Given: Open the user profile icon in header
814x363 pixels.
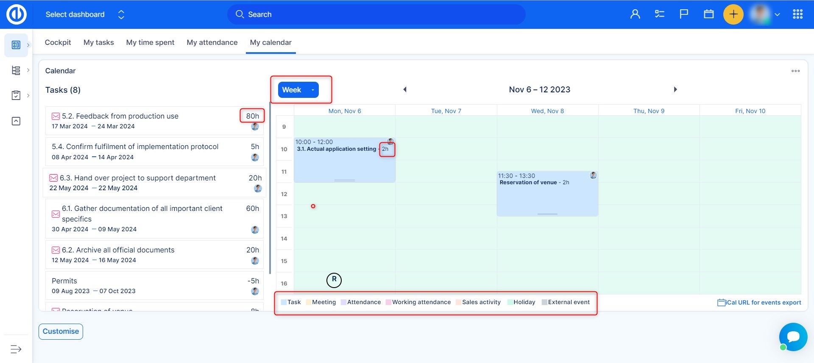Looking at the screenshot, I should (x=635, y=14).
